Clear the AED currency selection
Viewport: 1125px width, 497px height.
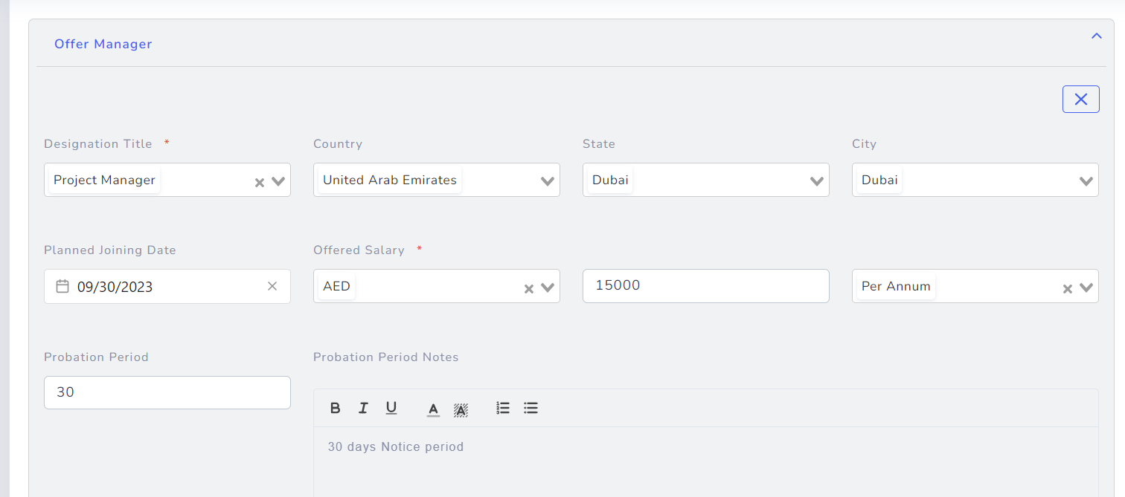pyautogui.click(x=528, y=287)
